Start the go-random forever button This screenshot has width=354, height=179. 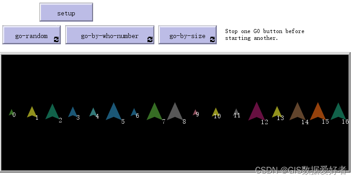31,35
